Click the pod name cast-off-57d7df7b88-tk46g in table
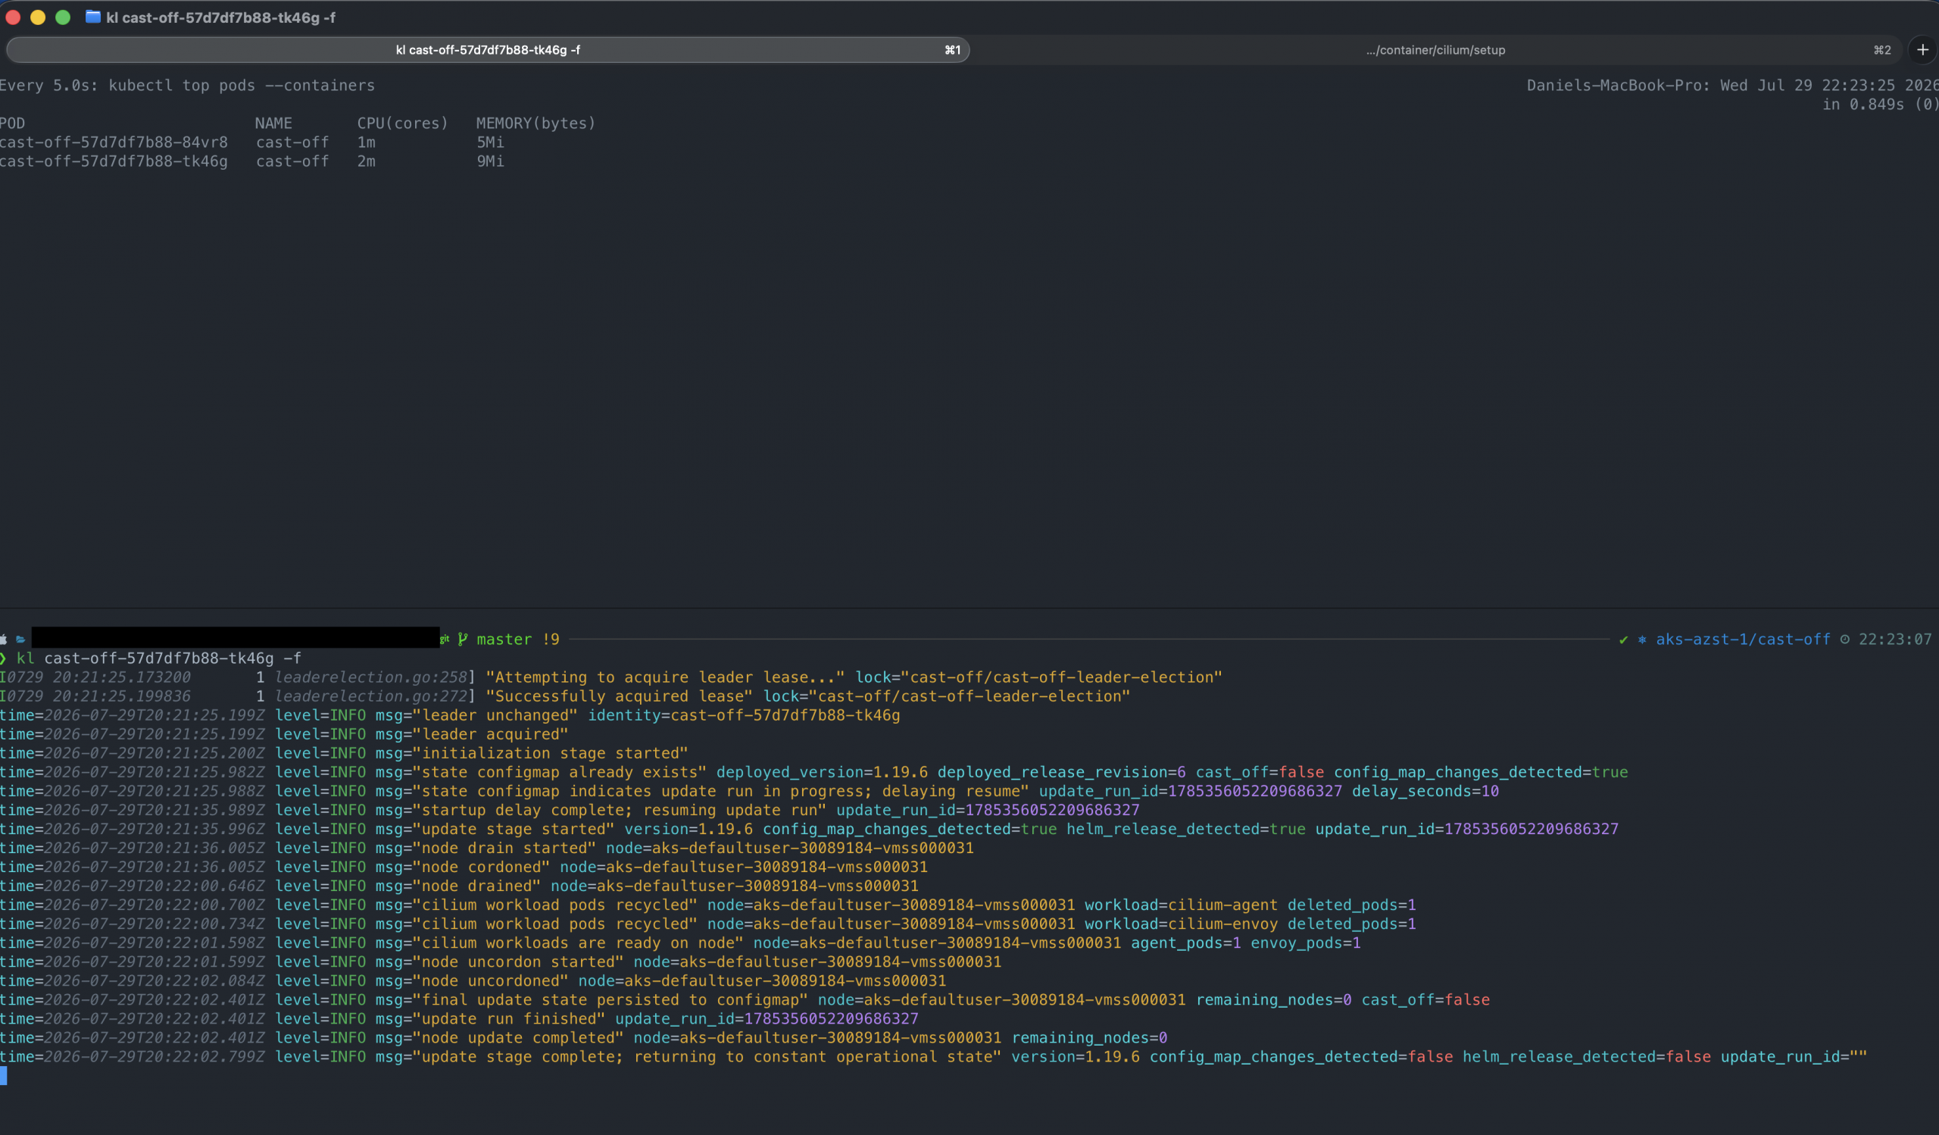This screenshot has height=1135, width=1939. point(114,161)
